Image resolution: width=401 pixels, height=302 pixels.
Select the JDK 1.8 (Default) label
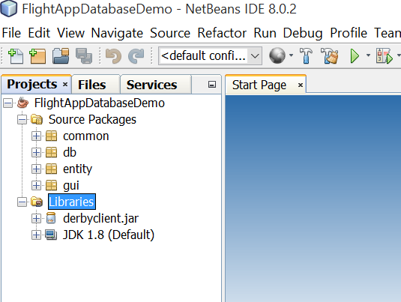[x=109, y=235]
